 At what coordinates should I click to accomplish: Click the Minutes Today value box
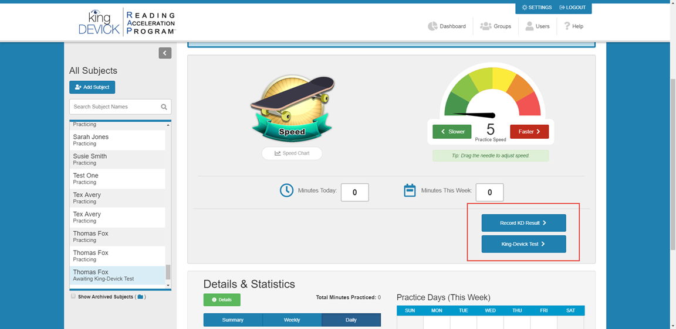click(x=355, y=192)
